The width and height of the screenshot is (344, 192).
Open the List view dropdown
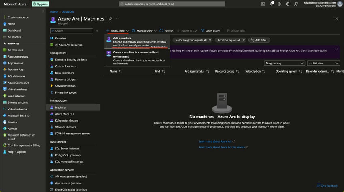coord(323,63)
